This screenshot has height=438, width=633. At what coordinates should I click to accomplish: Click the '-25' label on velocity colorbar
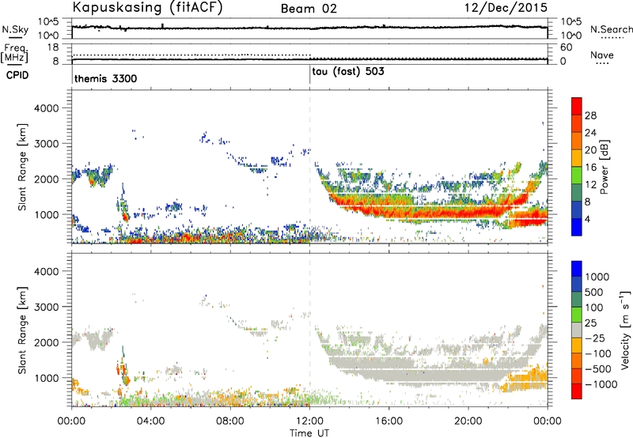pos(596,338)
